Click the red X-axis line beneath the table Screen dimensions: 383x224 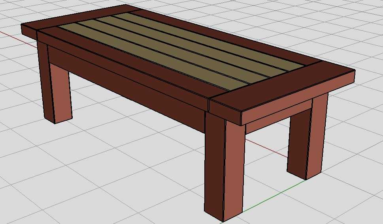tap(266, 148)
